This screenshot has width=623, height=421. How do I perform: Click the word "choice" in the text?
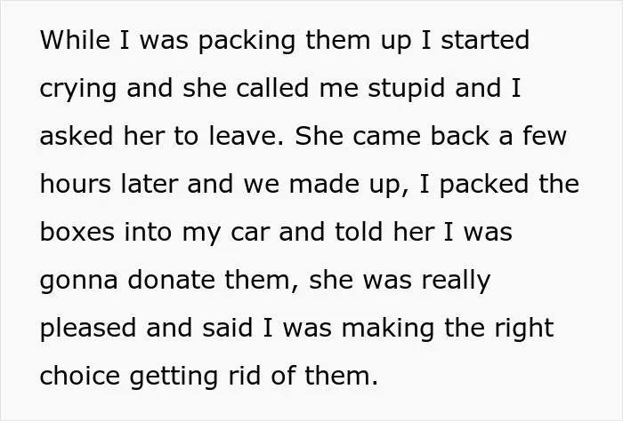coord(80,376)
